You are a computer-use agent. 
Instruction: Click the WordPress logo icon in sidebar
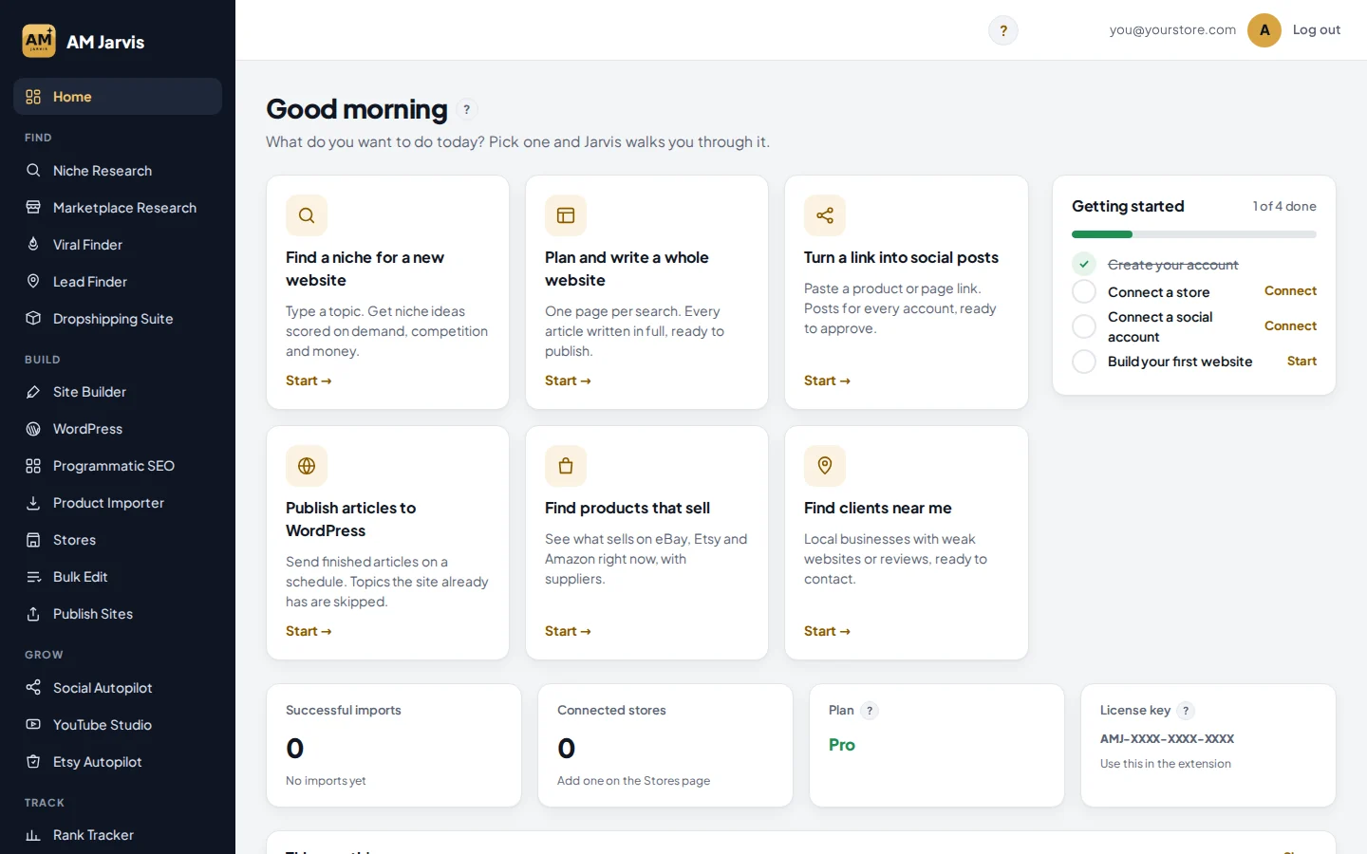pos(33,429)
